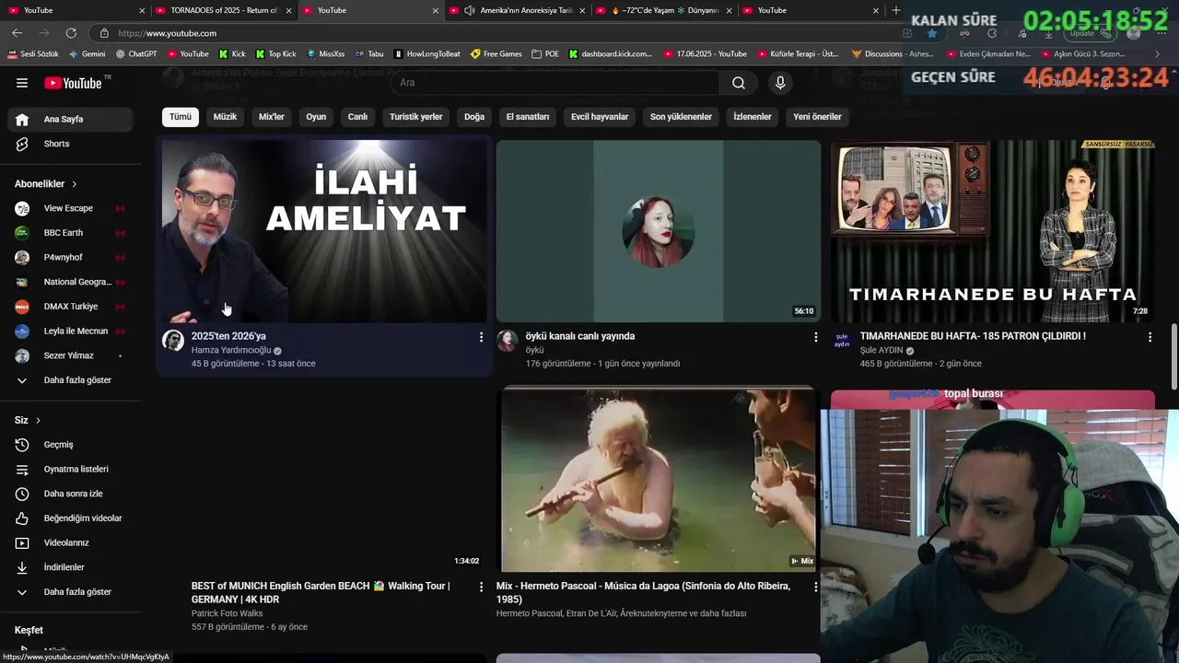
Task: Open the YouTube hamburger guide menu
Action: [x=22, y=83]
